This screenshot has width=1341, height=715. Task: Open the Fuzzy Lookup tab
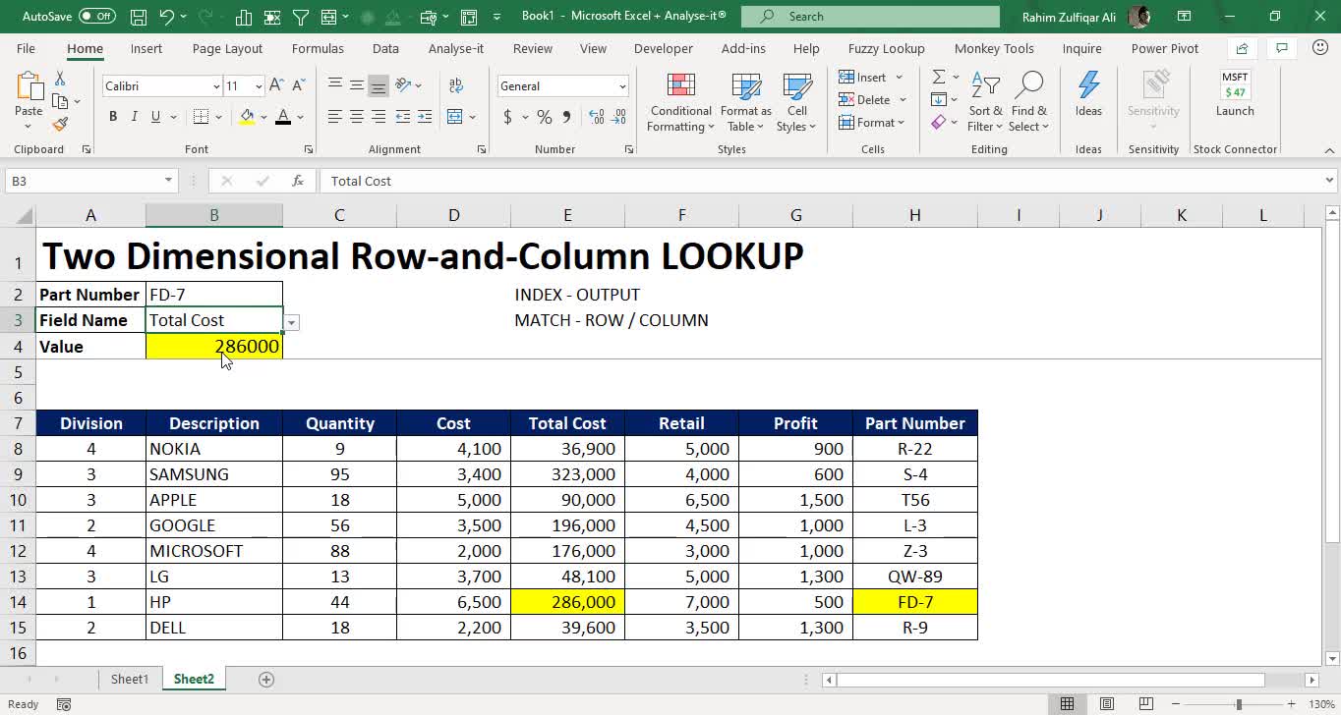(886, 48)
